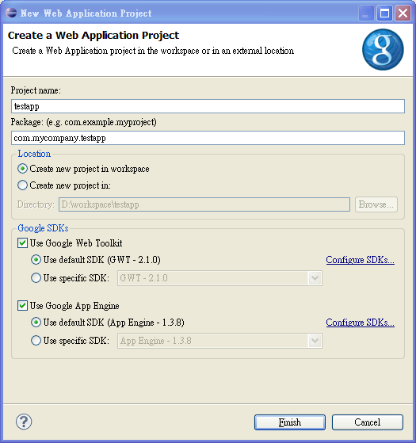The height and width of the screenshot is (443, 416).
Task: Toggle the Use Google Web Toolkit checkbox
Action: [x=70, y=243]
